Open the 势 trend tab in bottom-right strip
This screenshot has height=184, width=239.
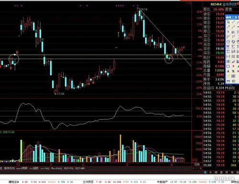pos(227,173)
